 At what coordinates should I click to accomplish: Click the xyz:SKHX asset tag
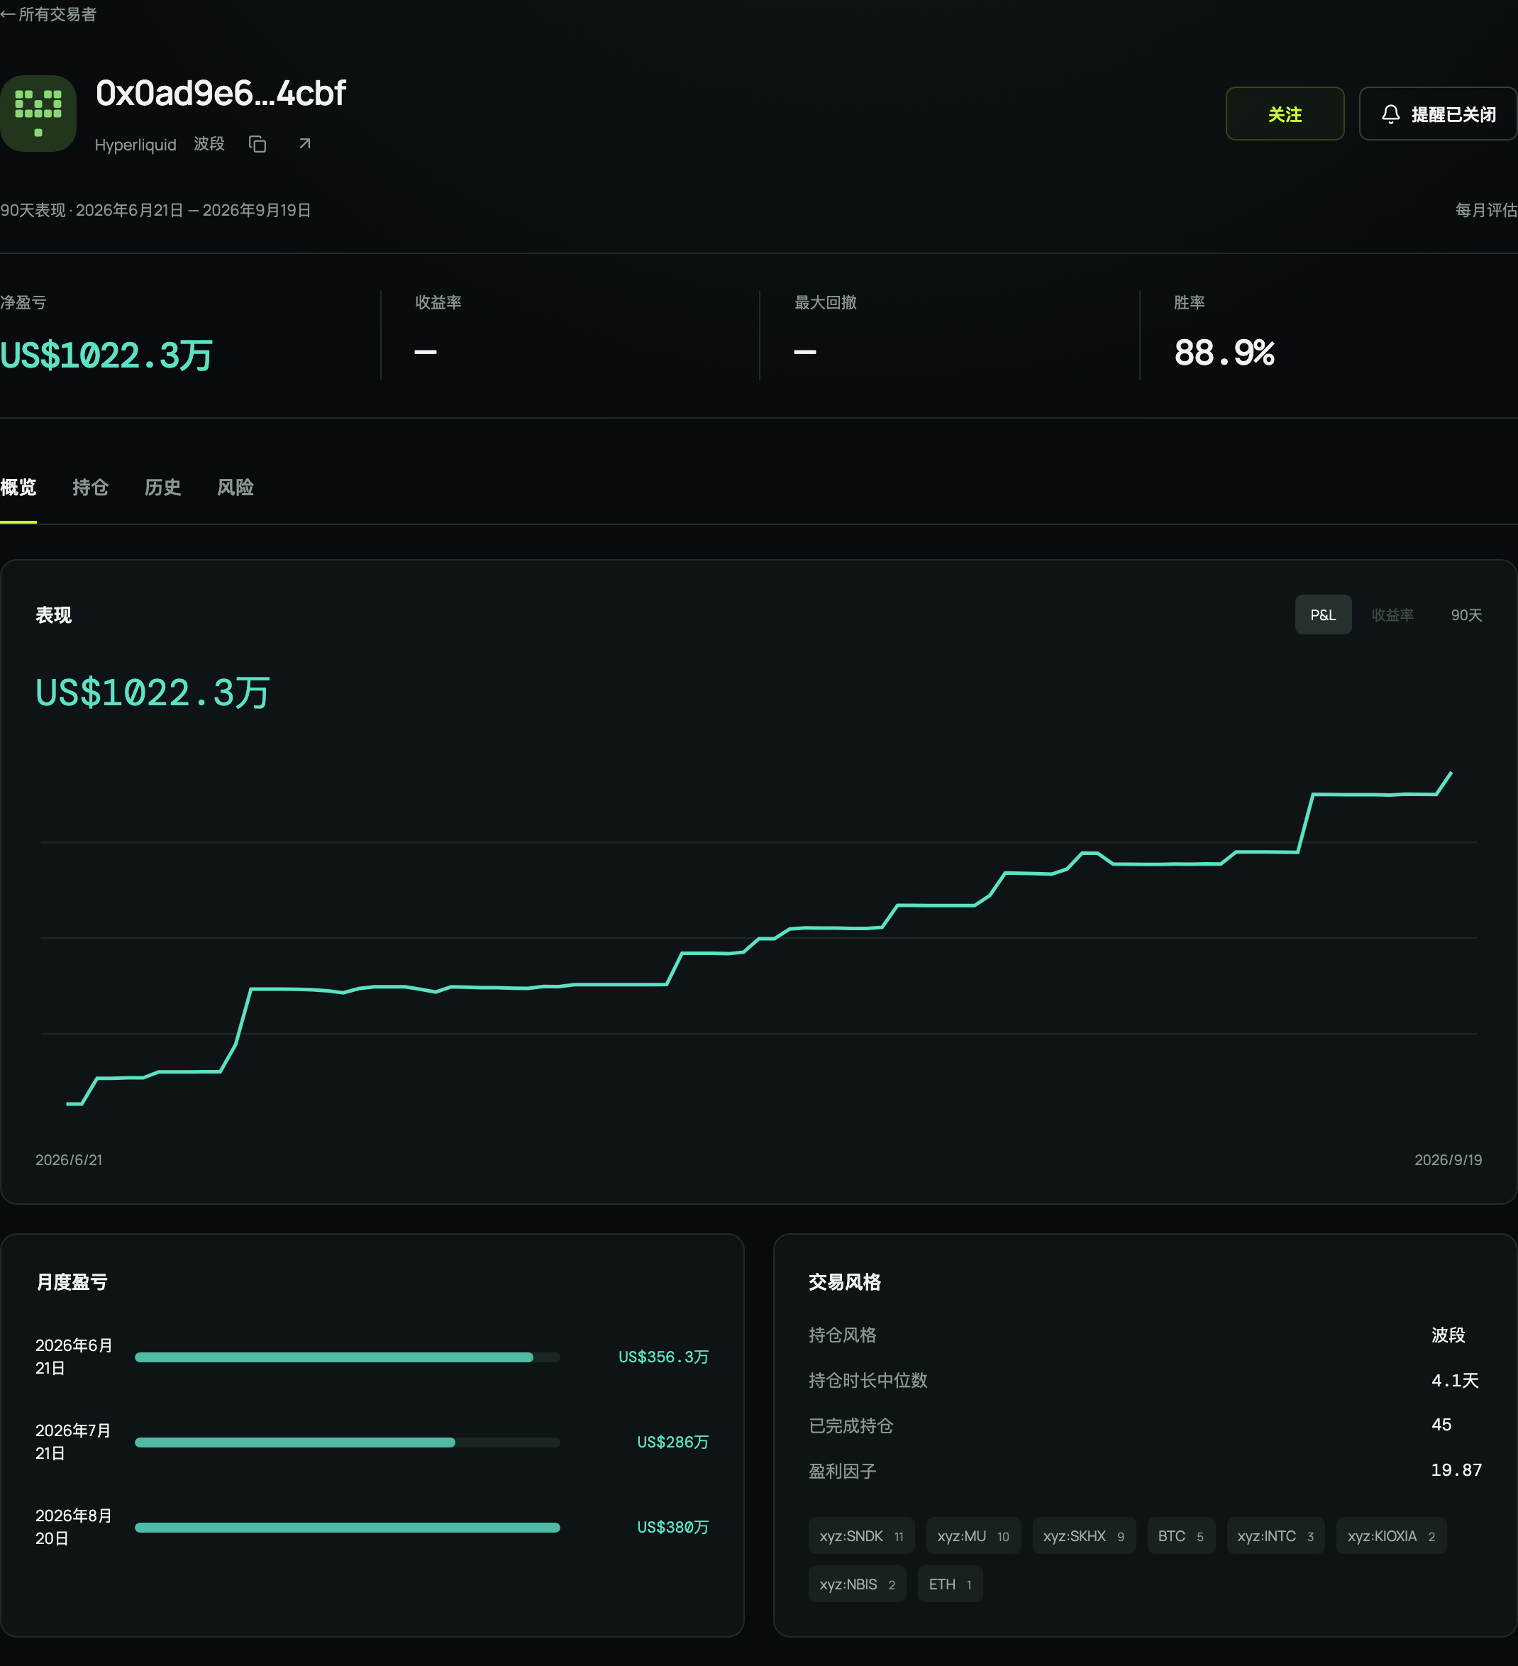coord(1084,1535)
